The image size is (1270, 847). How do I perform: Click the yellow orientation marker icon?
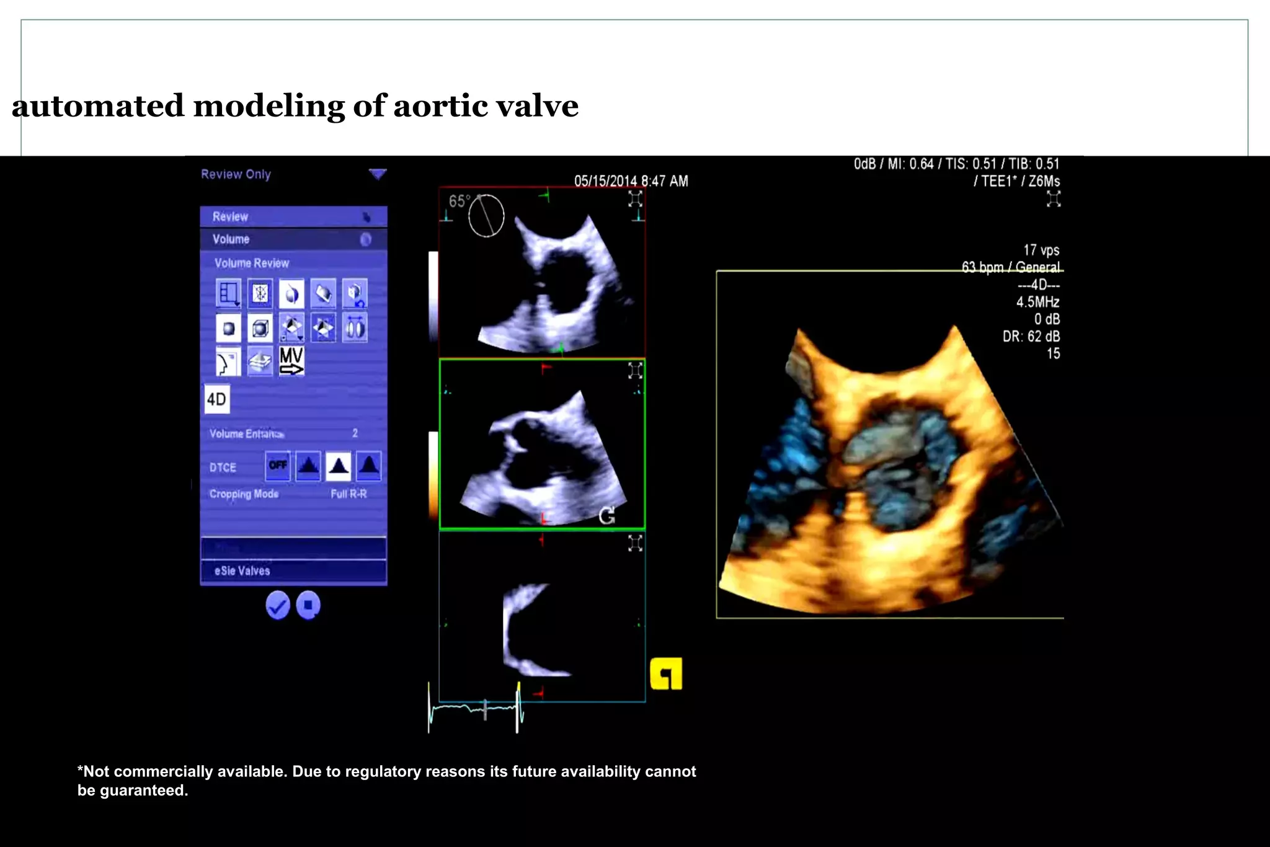click(666, 674)
